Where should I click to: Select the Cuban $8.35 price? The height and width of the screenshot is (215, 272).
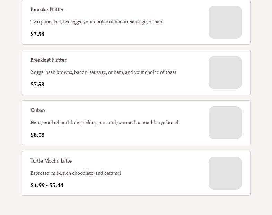[37, 135]
